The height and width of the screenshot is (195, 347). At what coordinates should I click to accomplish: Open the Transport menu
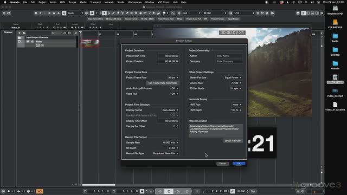pos(95,2)
